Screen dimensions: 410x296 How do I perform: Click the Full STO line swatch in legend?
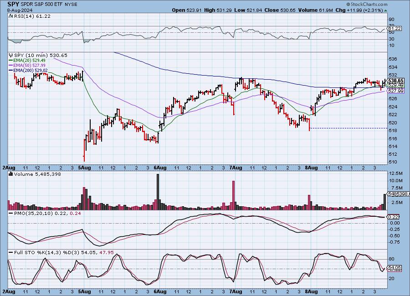click(x=11, y=253)
